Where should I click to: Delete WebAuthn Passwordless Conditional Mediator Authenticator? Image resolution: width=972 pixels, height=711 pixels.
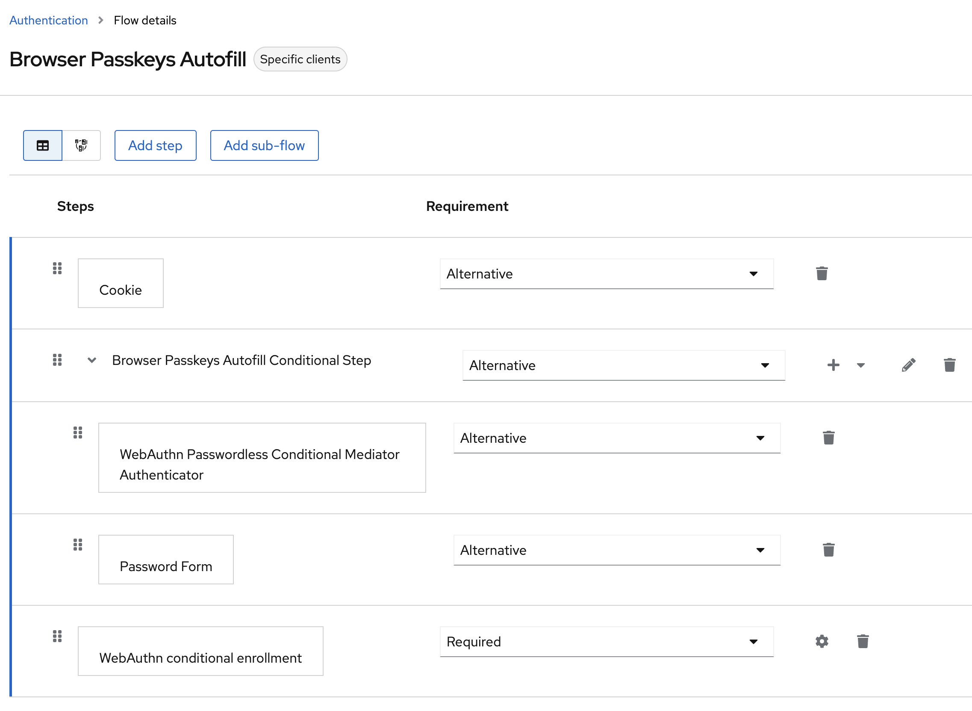click(x=828, y=438)
